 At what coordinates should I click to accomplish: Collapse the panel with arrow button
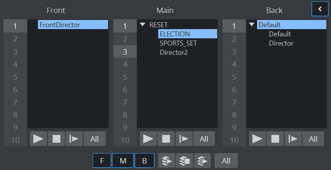[x=320, y=9]
